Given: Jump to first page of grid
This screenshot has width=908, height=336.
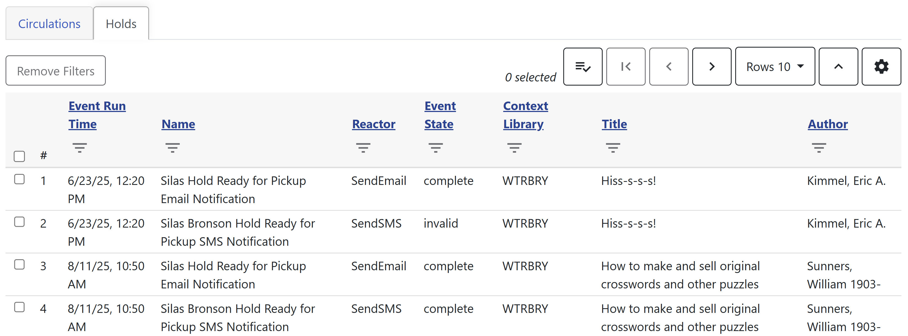Looking at the screenshot, I should tap(625, 67).
